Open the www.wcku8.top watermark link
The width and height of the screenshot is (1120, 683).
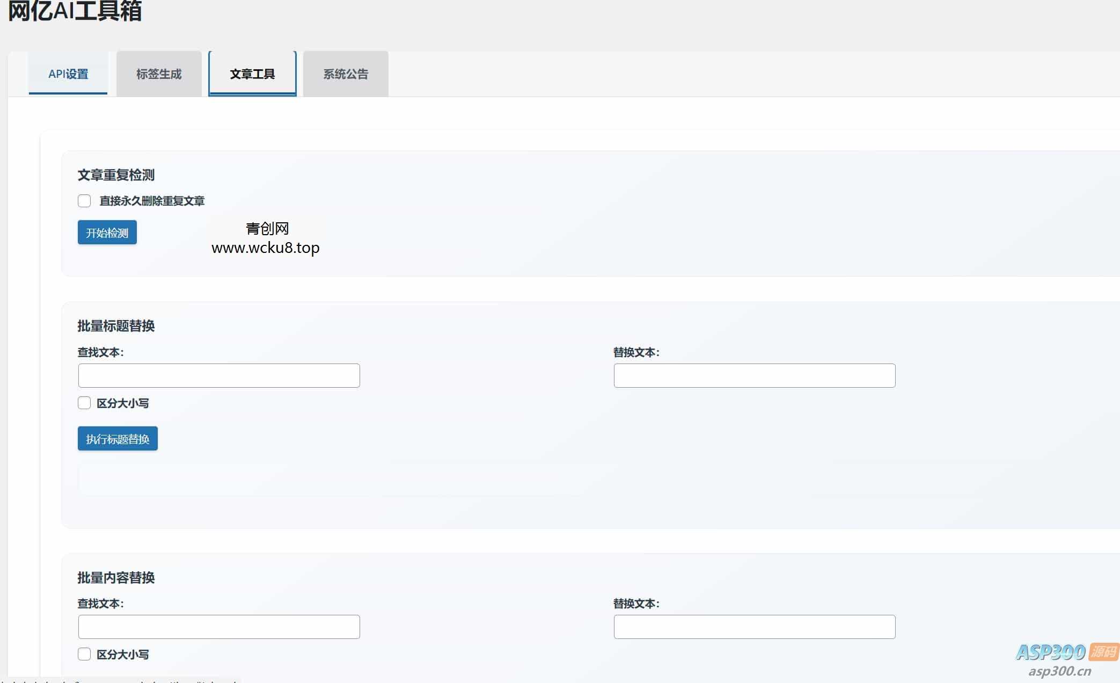[x=266, y=248]
